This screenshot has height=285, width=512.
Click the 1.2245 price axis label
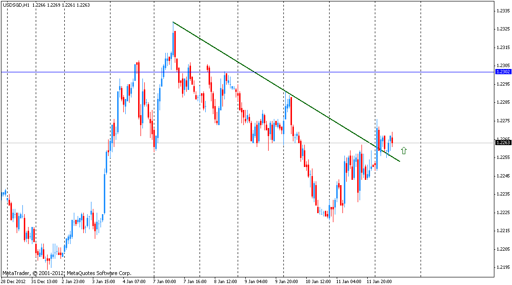click(503, 176)
